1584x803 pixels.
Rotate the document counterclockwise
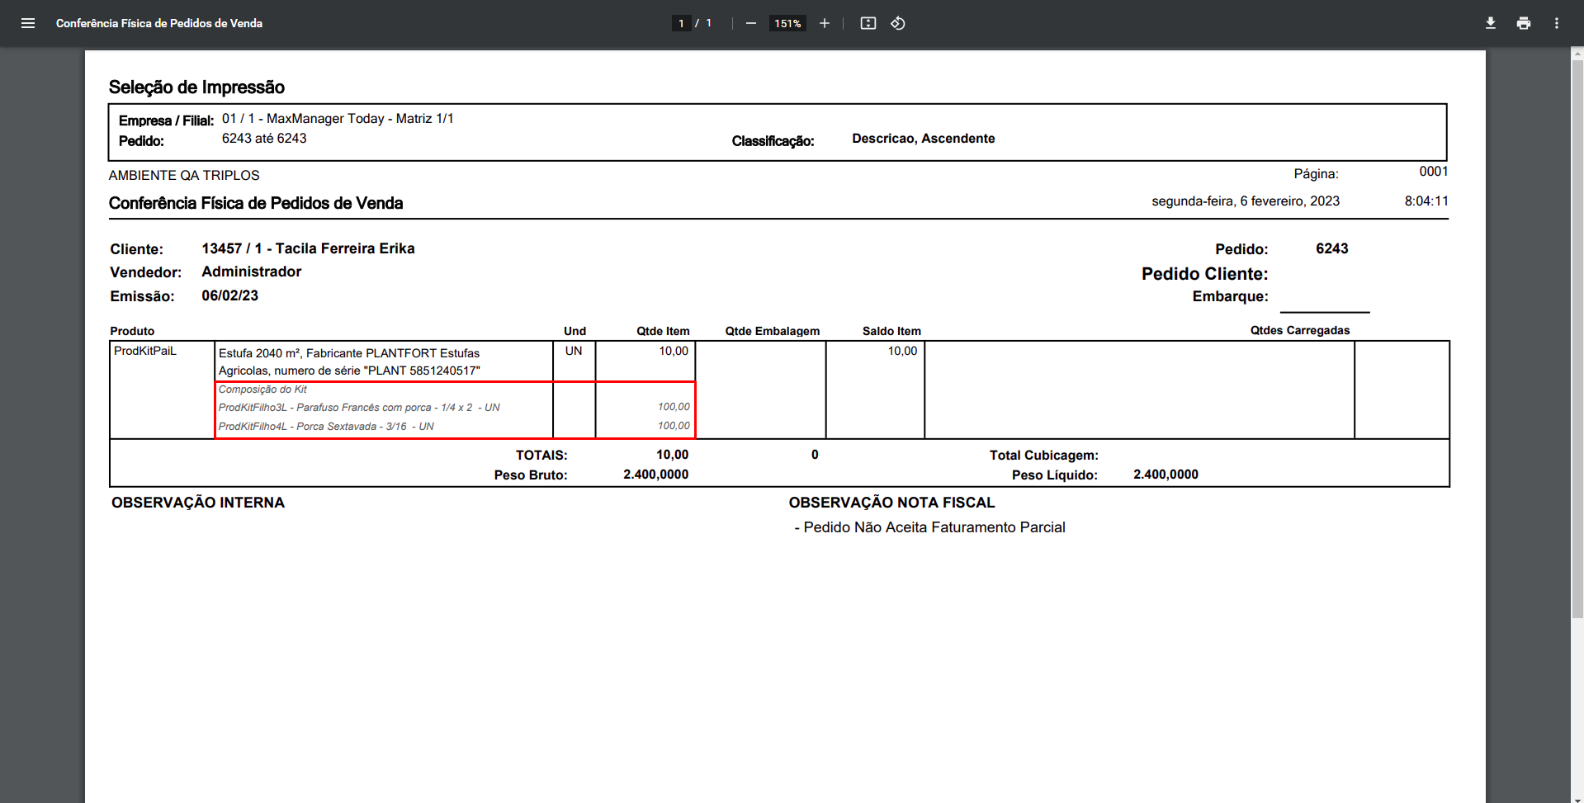click(x=898, y=23)
